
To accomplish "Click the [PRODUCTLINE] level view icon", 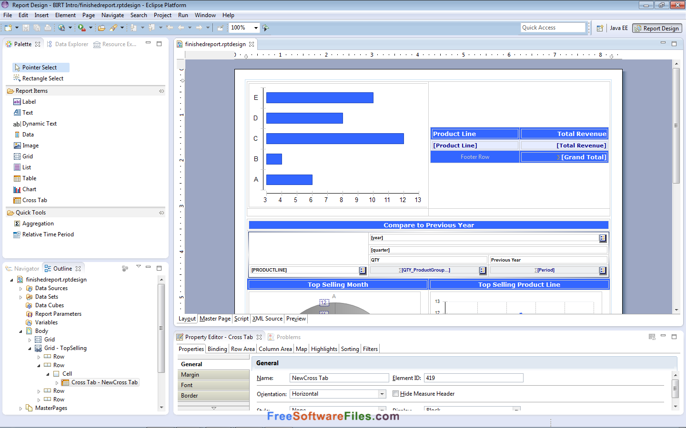I will [x=363, y=270].
